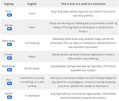The height and width of the screenshot is (101, 119).
Task: Click the Ducks quack translation
Action: click(32, 68)
